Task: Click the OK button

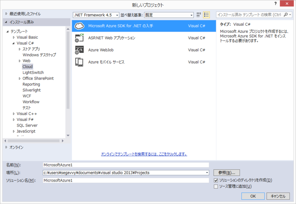Action: coord(253,196)
